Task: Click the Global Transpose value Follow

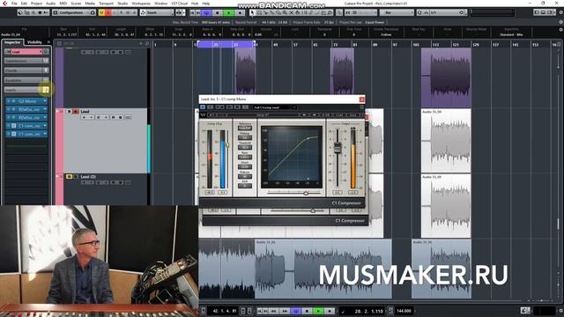Action: (x=386, y=35)
